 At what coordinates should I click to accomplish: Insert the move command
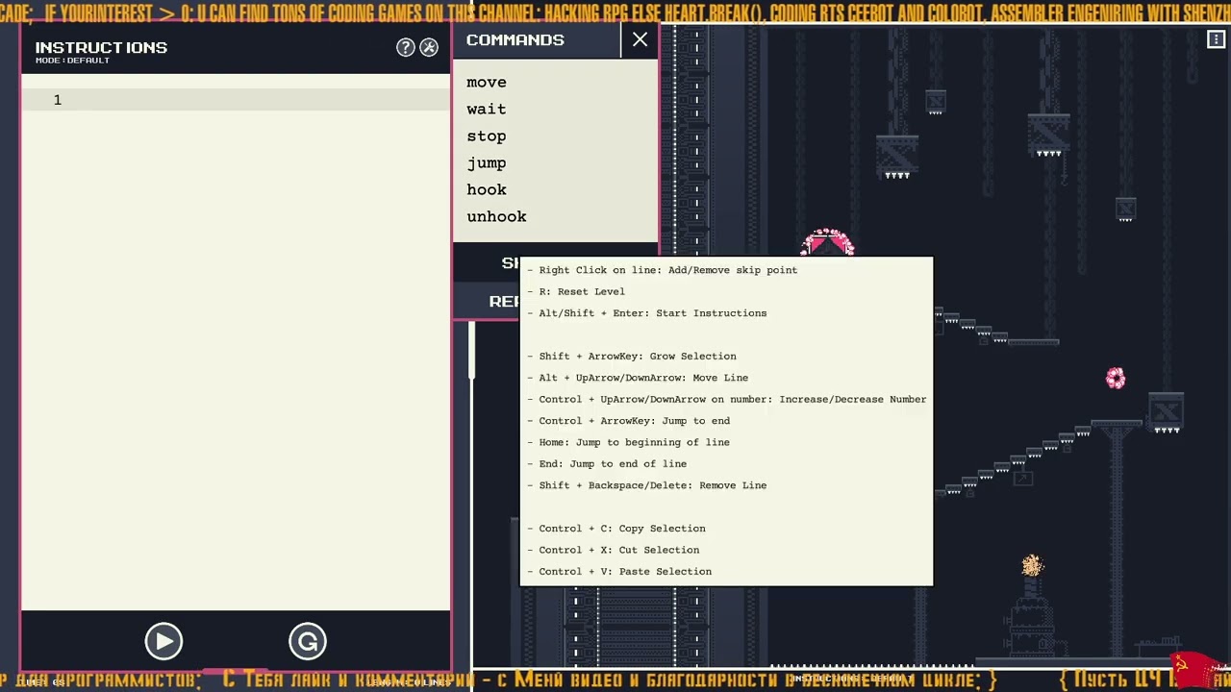(487, 83)
